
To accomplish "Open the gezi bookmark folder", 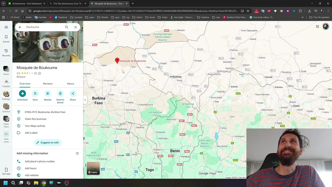I will (115, 17).
